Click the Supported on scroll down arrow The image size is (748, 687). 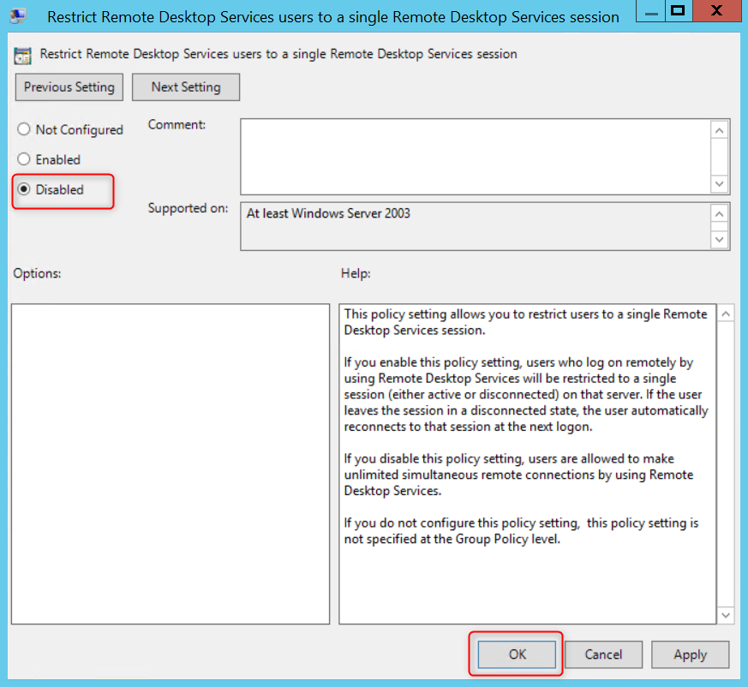[720, 240]
